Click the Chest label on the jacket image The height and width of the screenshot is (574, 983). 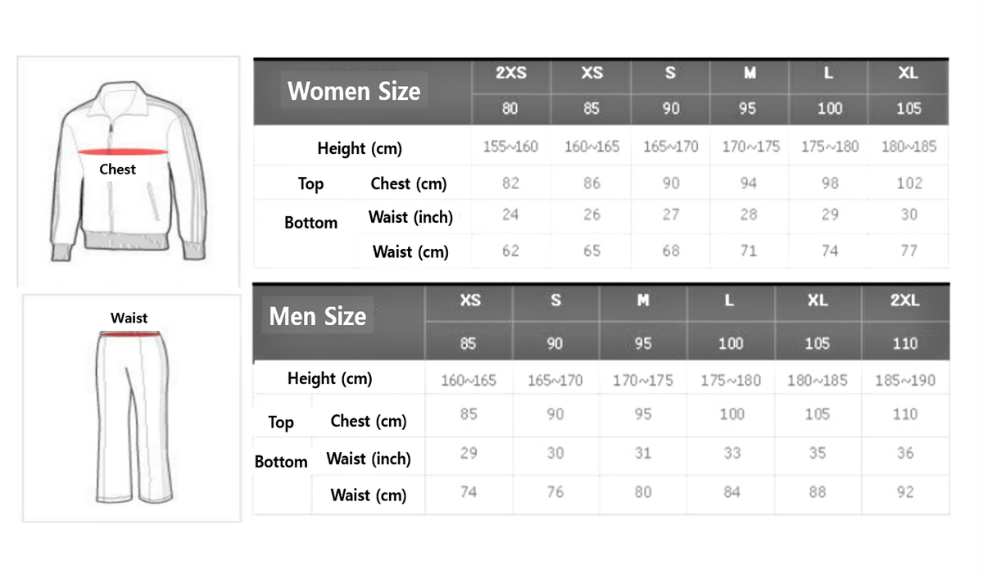[118, 169]
